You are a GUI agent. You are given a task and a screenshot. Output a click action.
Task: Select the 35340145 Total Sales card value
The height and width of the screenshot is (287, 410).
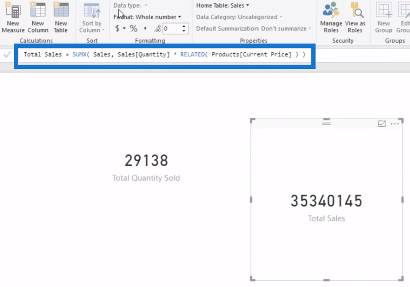(327, 201)
